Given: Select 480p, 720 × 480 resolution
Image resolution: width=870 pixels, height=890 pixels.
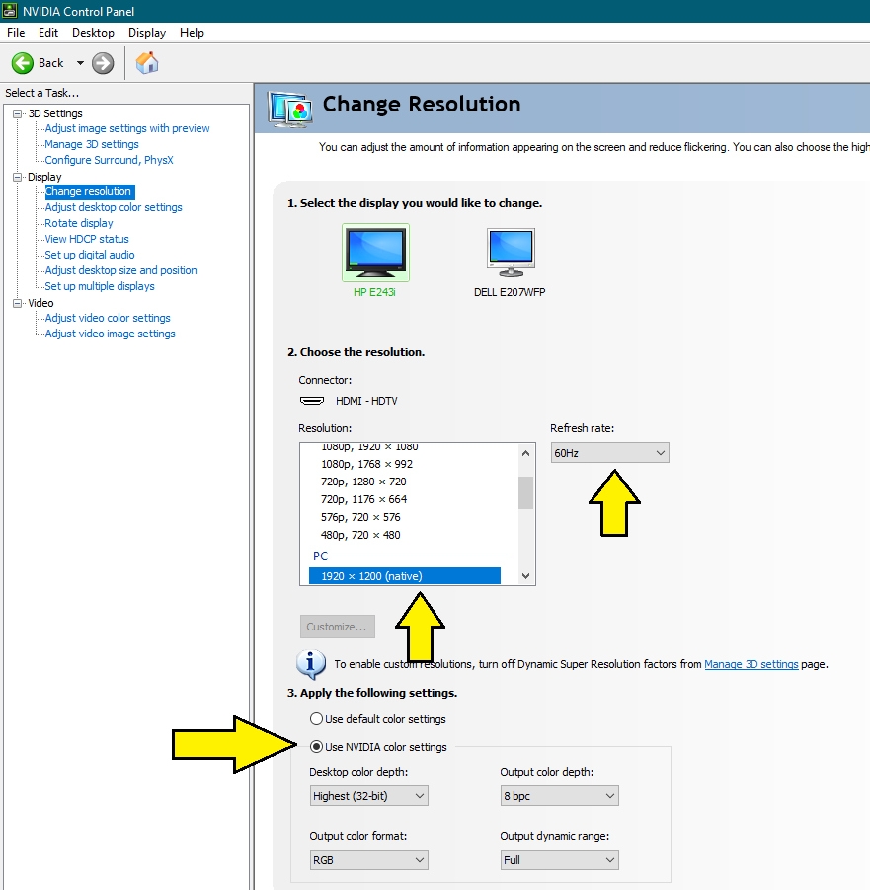Looking at the screenshot, I should (x=360, y=535).
